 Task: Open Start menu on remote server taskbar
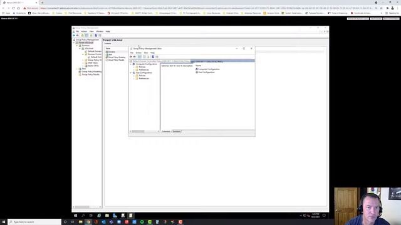75,216
